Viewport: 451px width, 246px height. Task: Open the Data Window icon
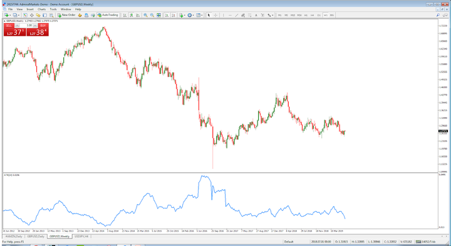tap(32, 15)
